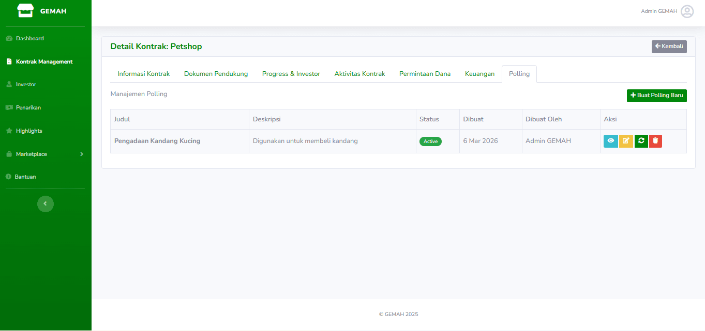Viewport: 705px width, 331px height.
Task: Open the Progress & Investor tab
Action: tap(291, 74)
